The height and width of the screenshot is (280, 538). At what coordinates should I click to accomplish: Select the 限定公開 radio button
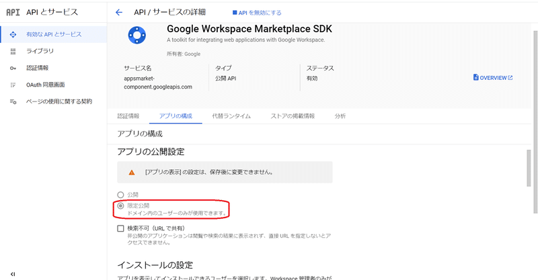coord(120,205)
